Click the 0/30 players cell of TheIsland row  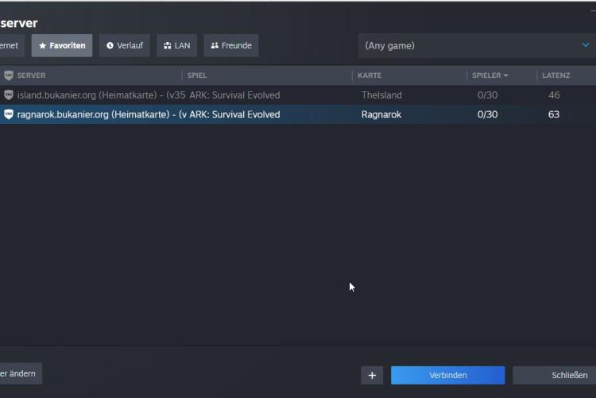click(487, 95)
